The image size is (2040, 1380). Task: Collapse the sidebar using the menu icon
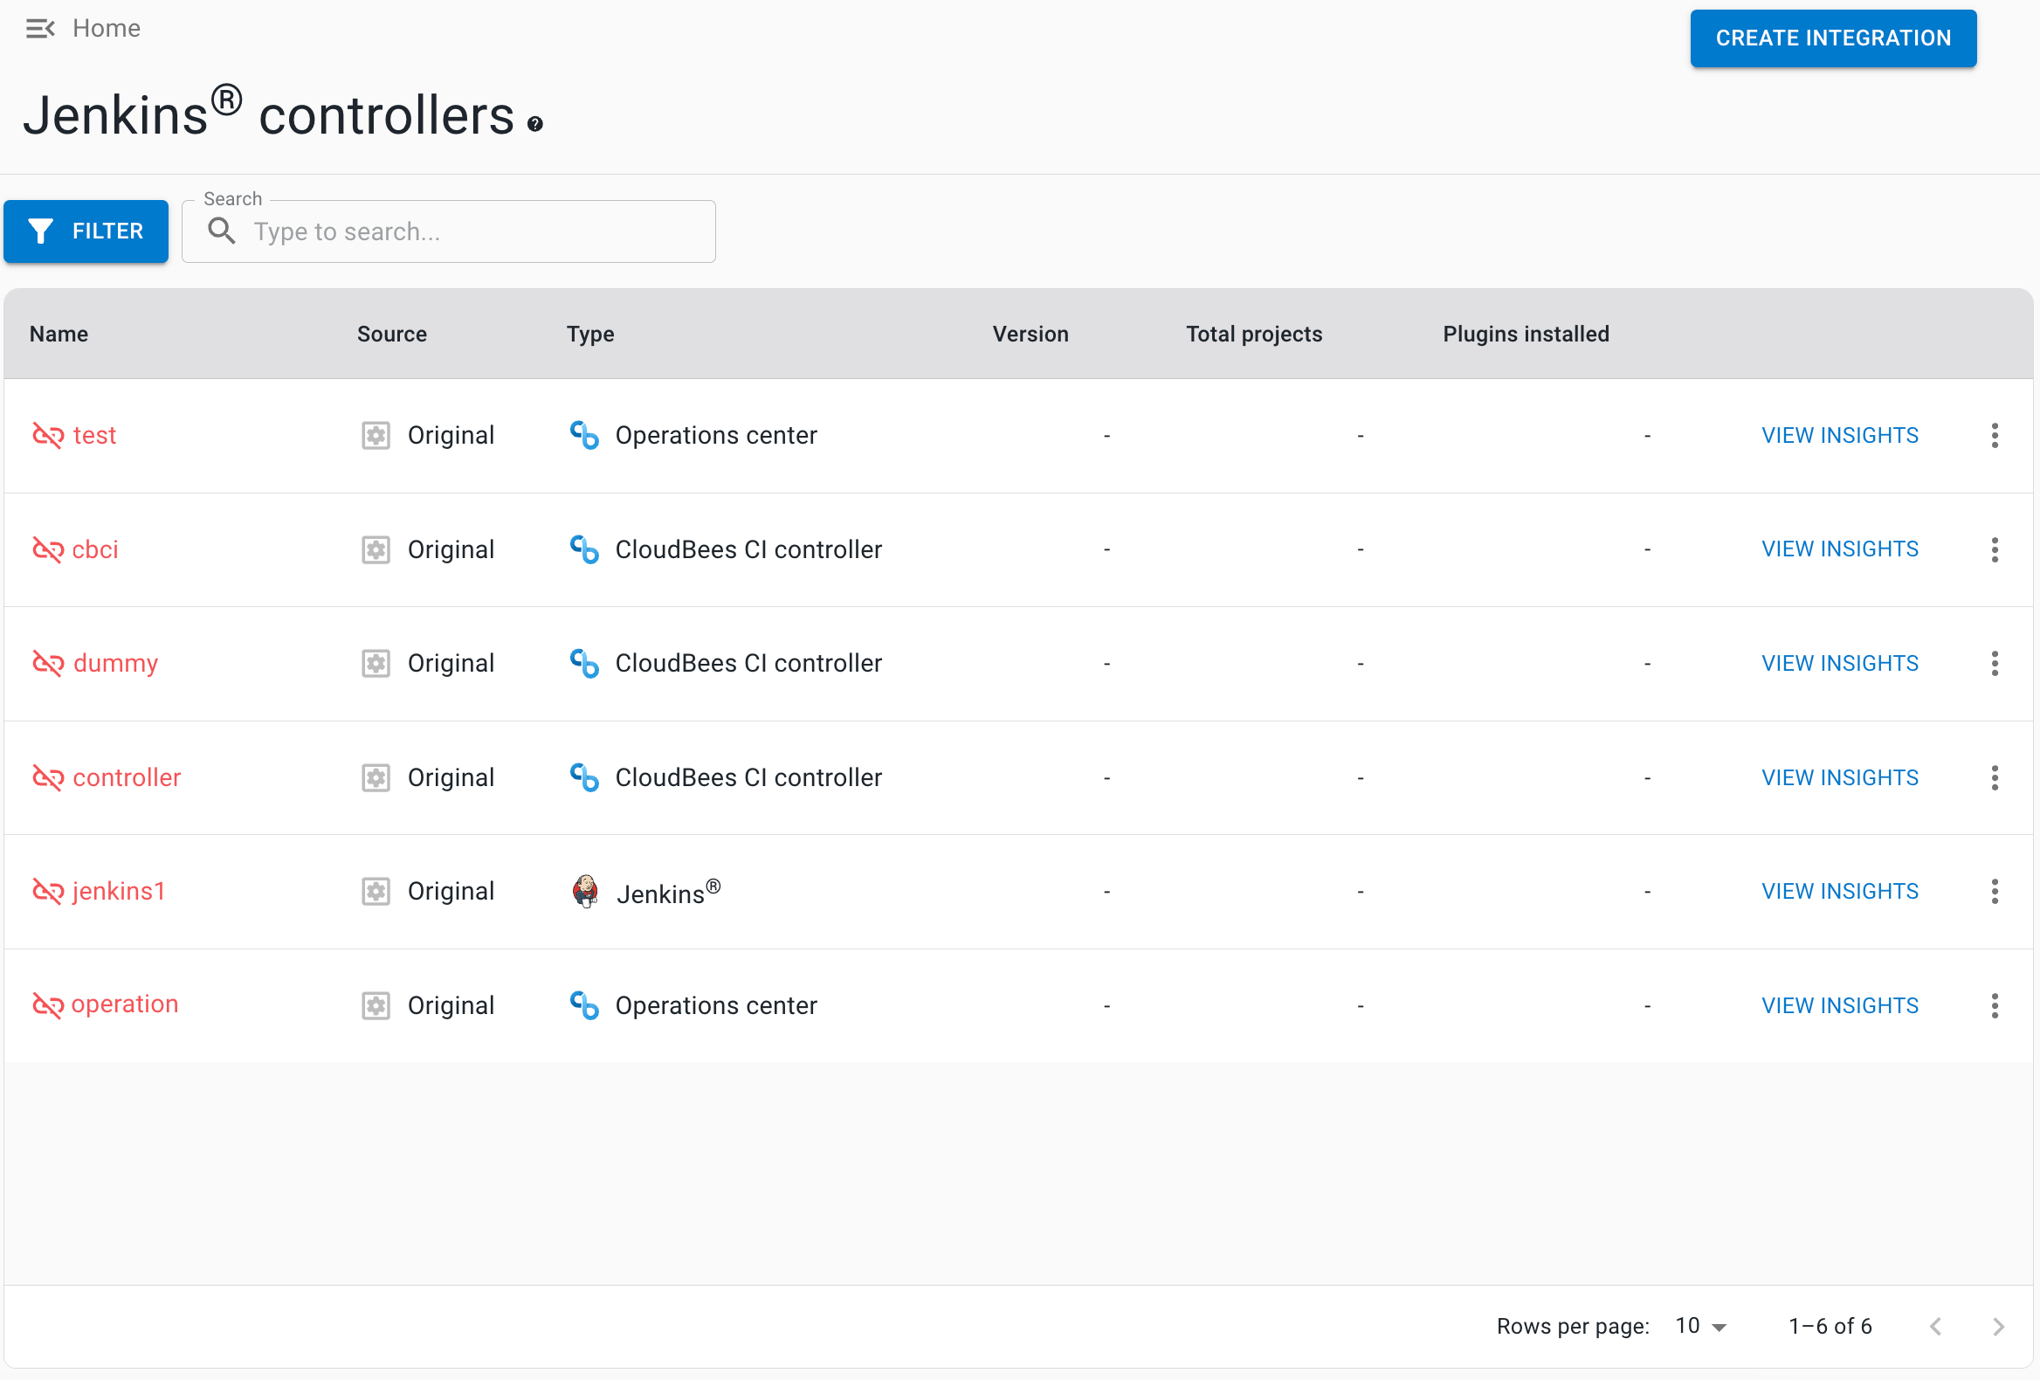tap(39, 28)
